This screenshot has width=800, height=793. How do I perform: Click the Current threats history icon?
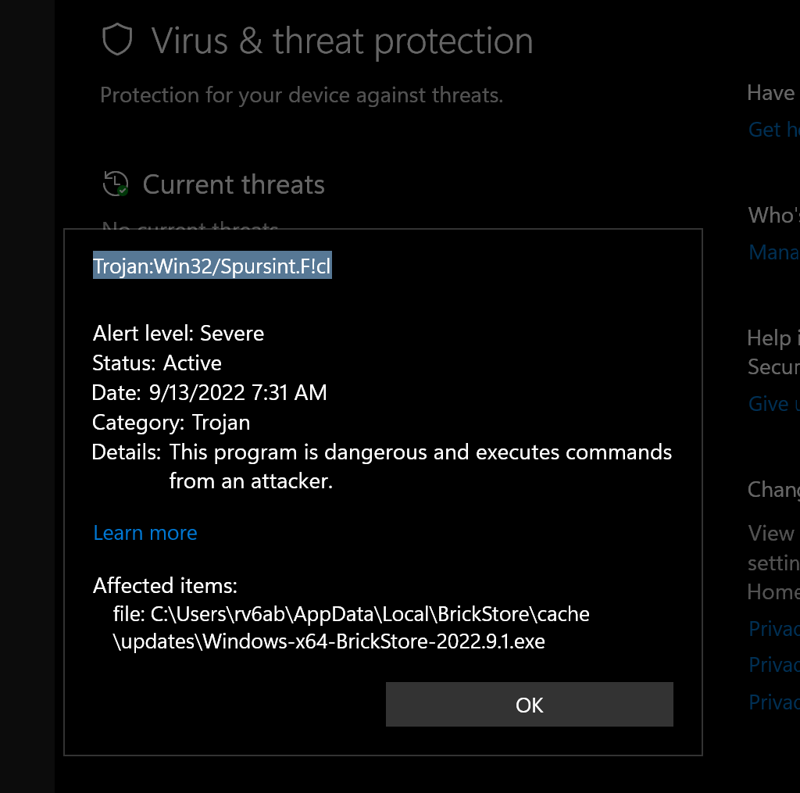coord(116,183)
